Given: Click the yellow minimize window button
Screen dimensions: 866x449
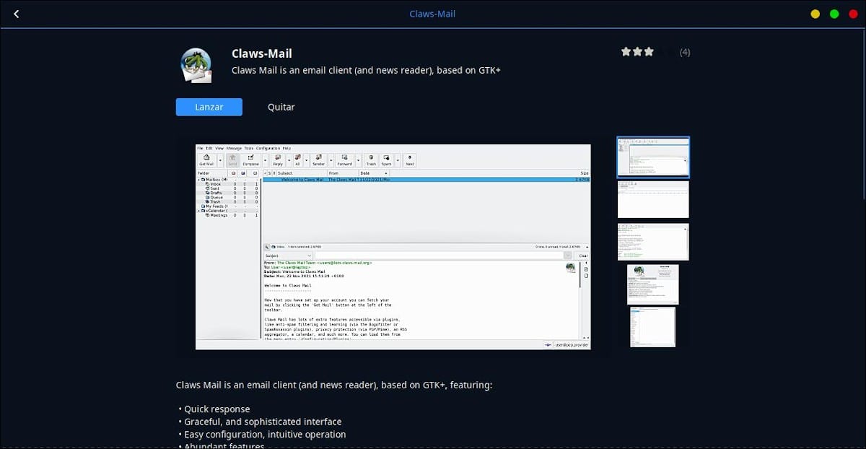Looking at the screenshot, I should coord(815,14).
